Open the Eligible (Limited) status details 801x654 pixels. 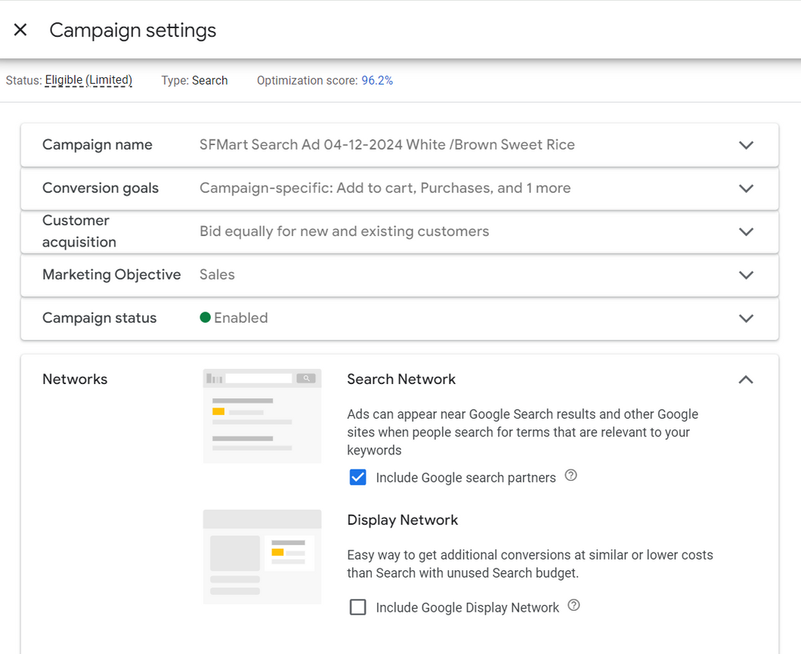(88, 80)
